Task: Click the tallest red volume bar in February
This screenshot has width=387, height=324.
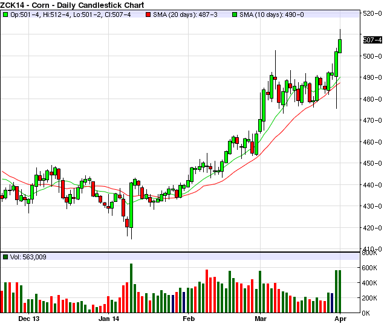Action: click(207, 291)
